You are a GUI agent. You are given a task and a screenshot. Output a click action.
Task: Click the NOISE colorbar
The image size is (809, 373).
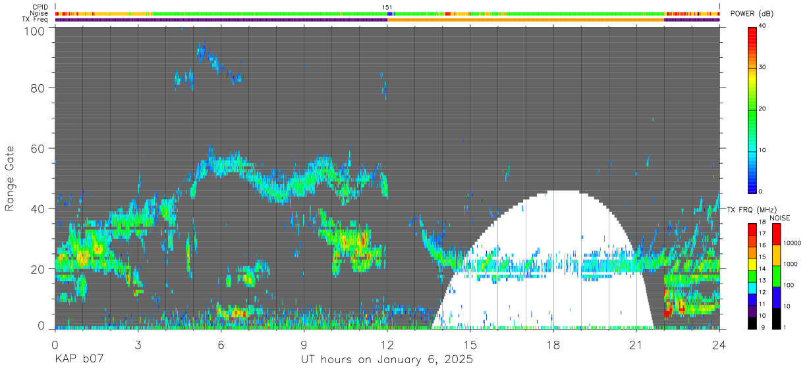[776, 275]
